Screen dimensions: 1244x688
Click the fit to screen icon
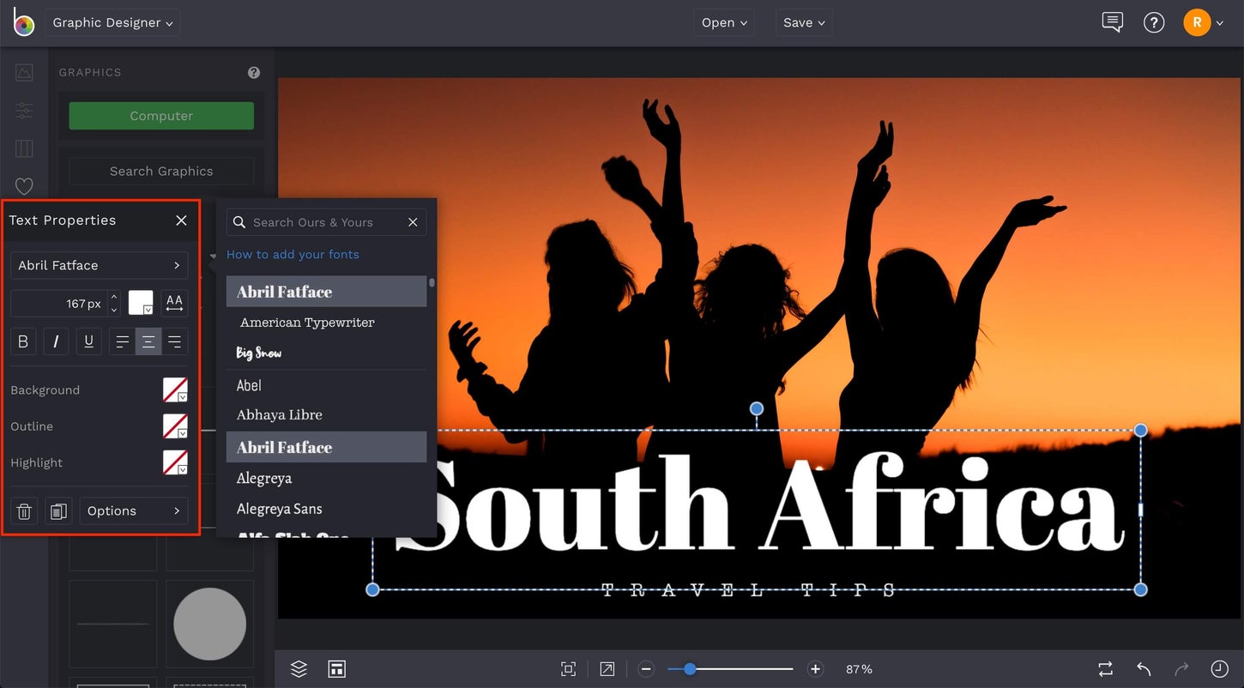568,669
